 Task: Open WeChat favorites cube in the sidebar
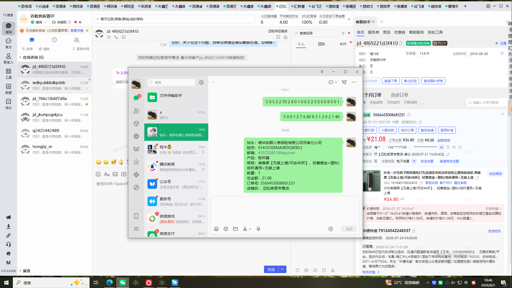136,123
